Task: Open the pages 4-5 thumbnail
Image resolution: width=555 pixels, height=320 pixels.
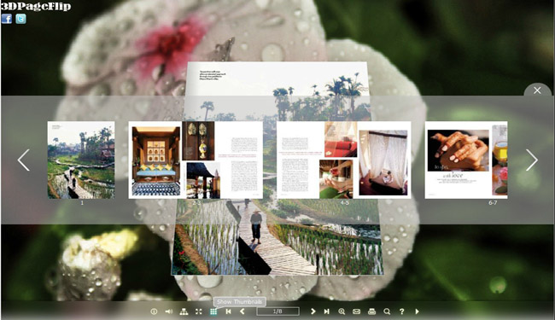Action: click(344, 160)
